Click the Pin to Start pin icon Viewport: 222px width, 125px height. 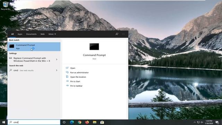click(x=67, y=81)
